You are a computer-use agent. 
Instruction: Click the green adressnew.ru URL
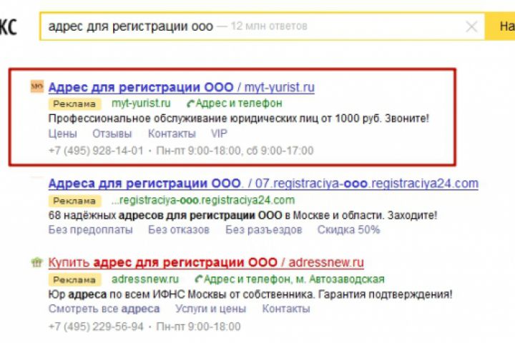(145, 279)
